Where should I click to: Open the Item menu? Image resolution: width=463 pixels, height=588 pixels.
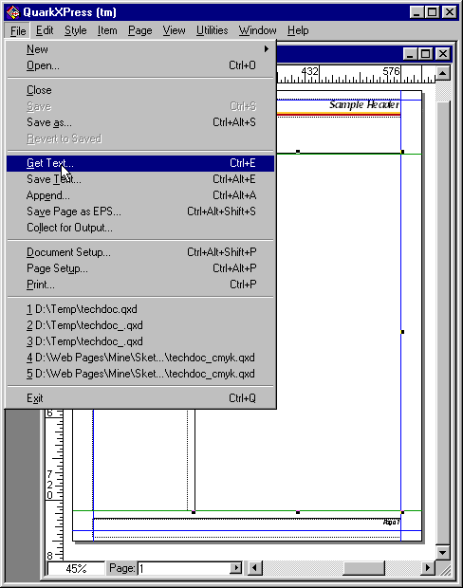(x=107, y=30)
